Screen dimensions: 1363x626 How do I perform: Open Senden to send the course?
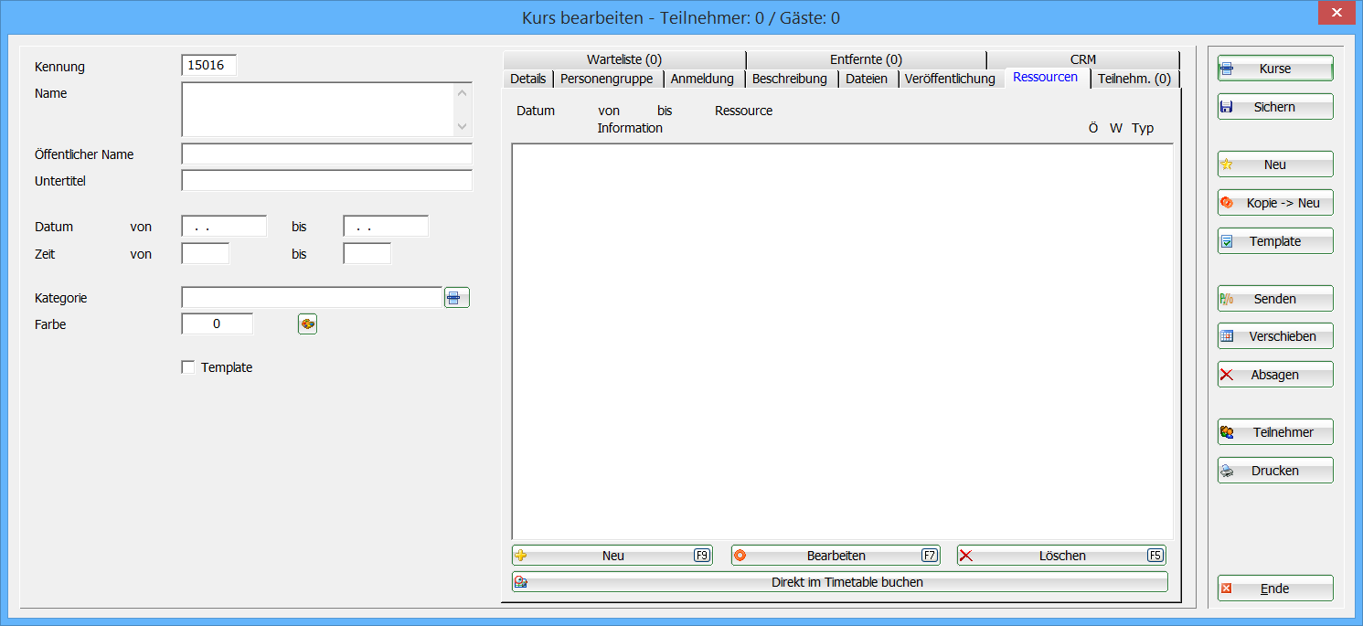[x=1274, y=299]
